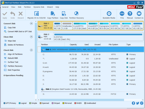This screenshot has width=145, height=109.
Task: Open the Dynamic Disk menu
Action: pyautogui.click(x=39, y=7)
